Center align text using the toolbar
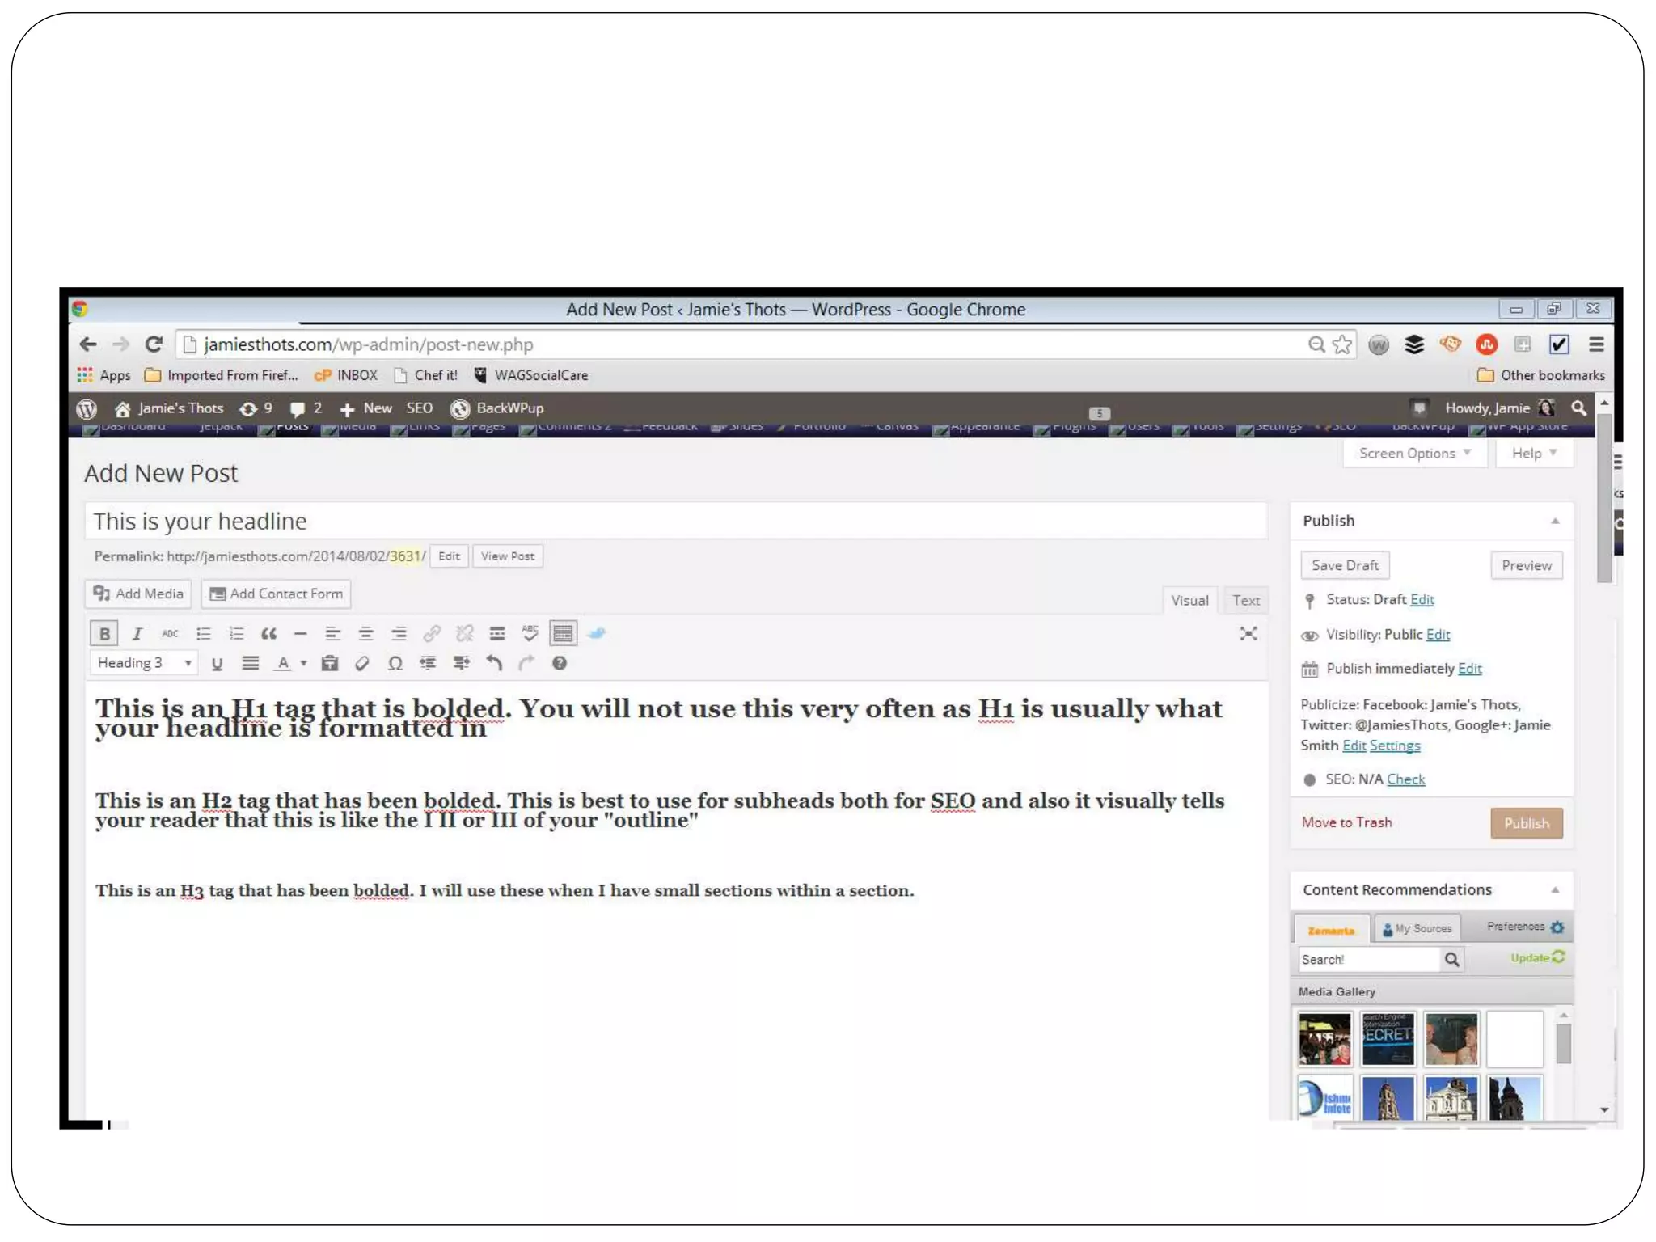The width and height of the screenshot is (1656, 1242). pyautogui.click(x=365, y=634)
